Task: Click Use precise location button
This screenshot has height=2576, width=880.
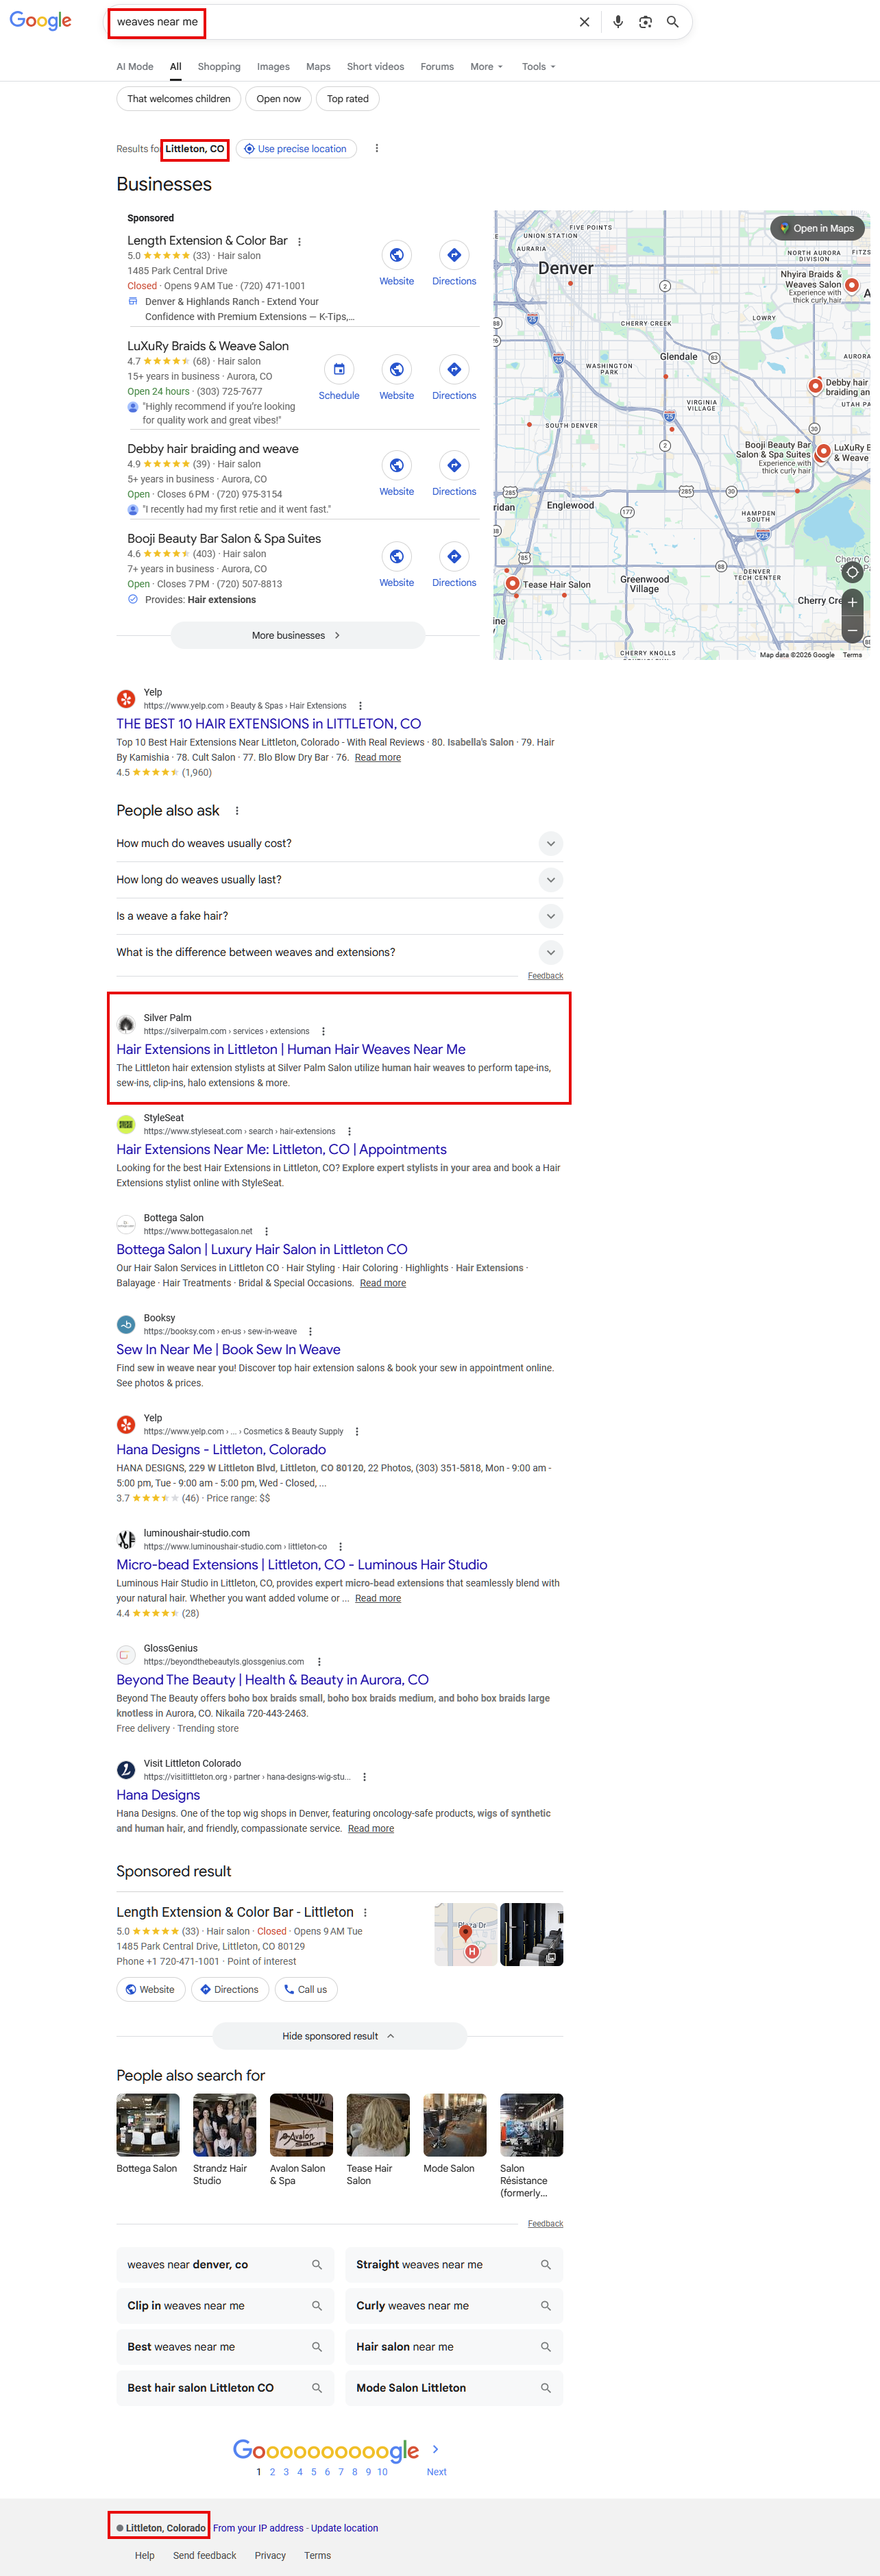Action: coord(296,149)
